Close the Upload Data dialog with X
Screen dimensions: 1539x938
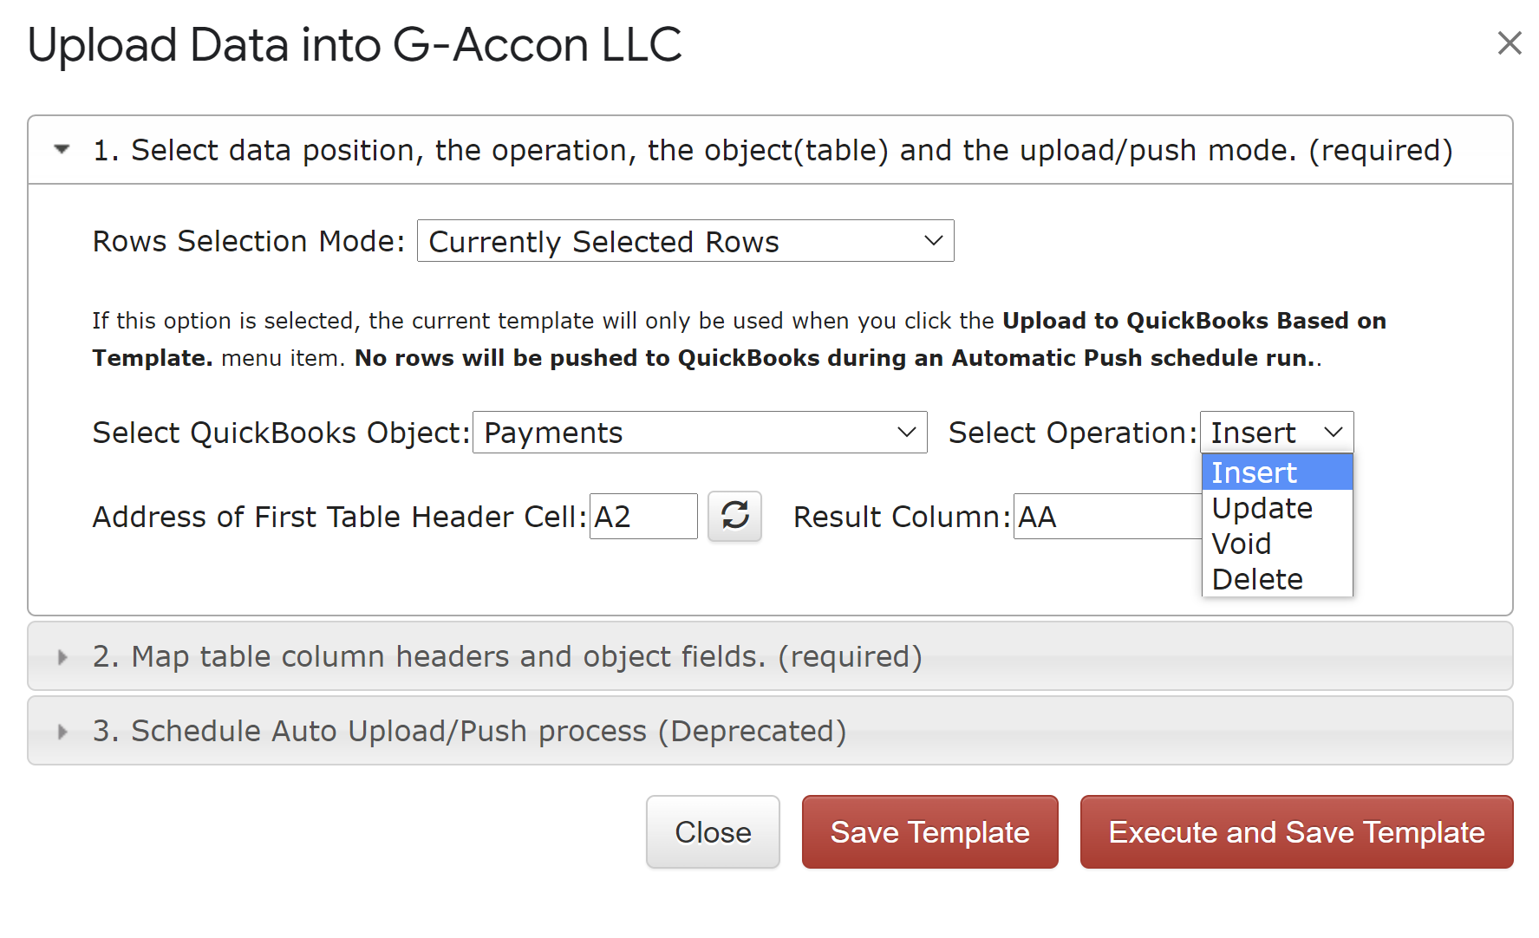(x=1510, y=42)
